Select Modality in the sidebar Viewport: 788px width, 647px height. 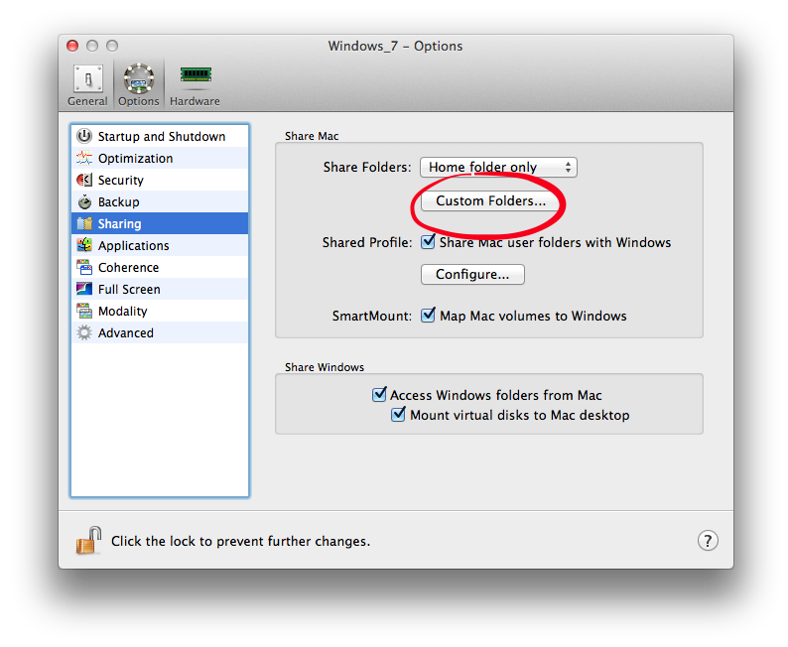point(160,311)
